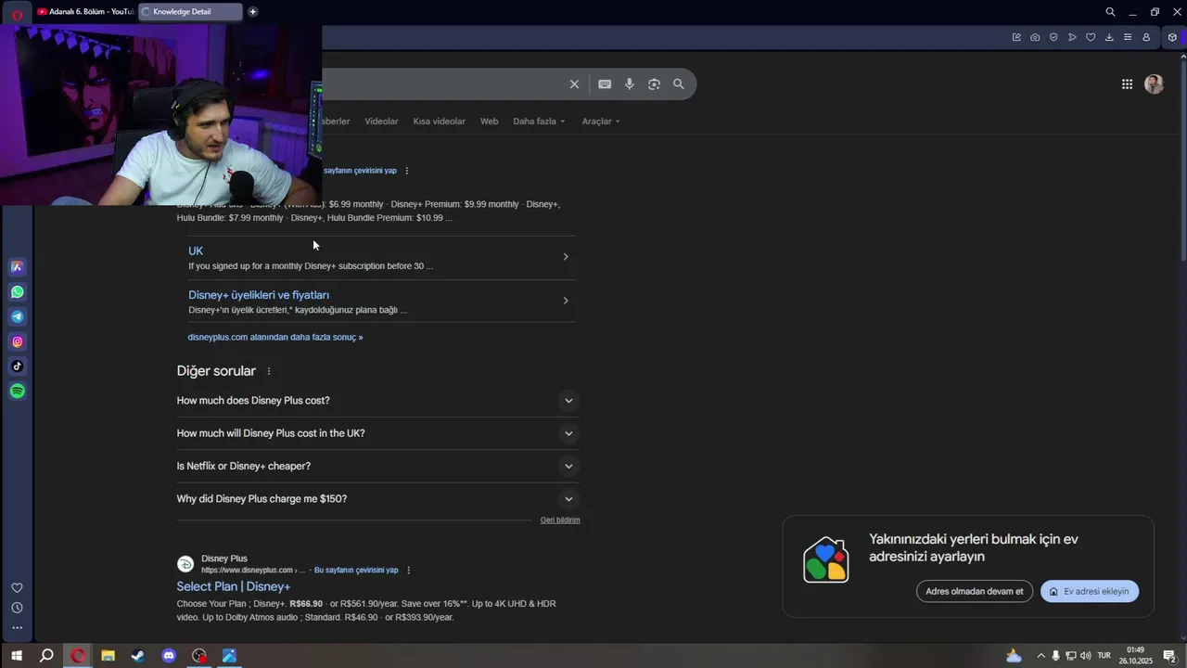Click Ev adresi ekleyin button
Image resolution: width=1187 pixels, height=668 pixels.
pos(1090,591)
